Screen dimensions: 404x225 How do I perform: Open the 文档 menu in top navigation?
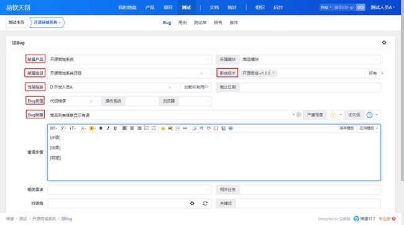click(214, 7)
